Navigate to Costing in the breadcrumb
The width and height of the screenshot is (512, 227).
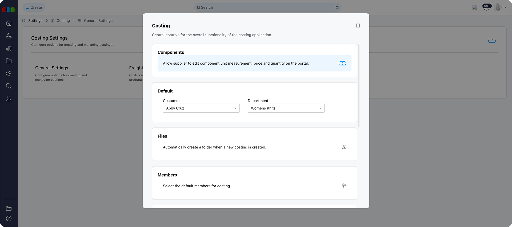pyautogui.click(x=63, y=21)
